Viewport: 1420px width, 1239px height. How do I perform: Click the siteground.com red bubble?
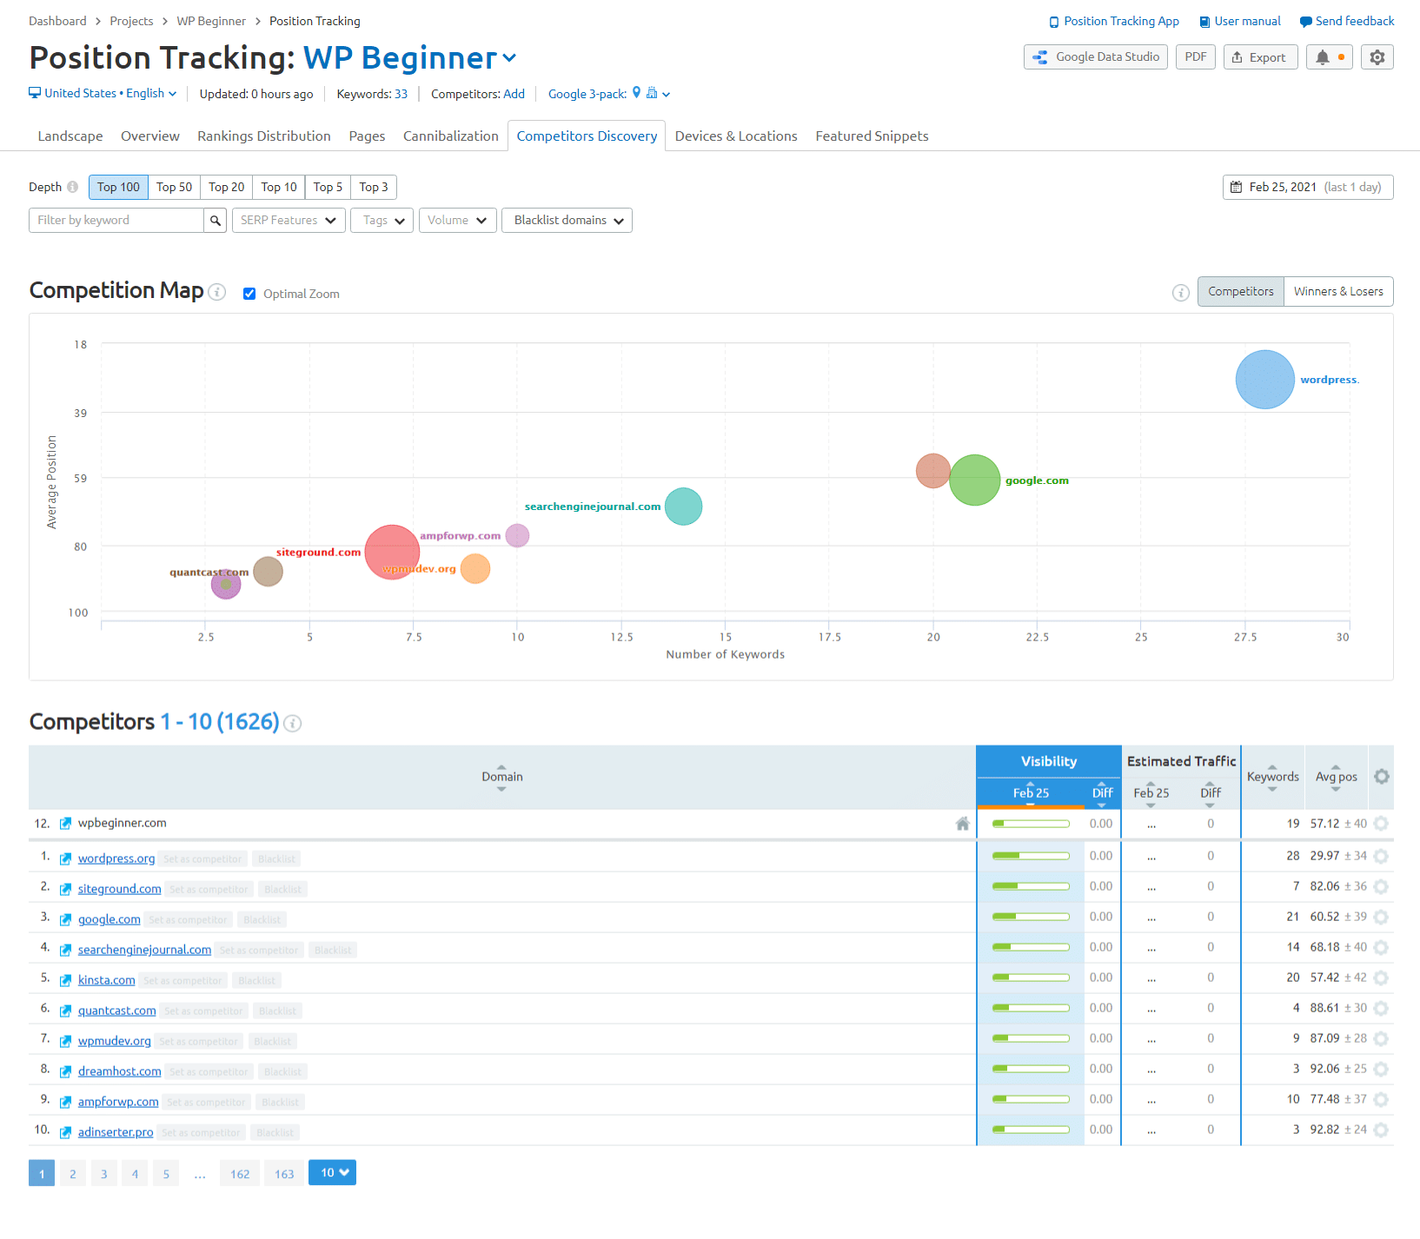pyautogui.click(x=392, y=552)
